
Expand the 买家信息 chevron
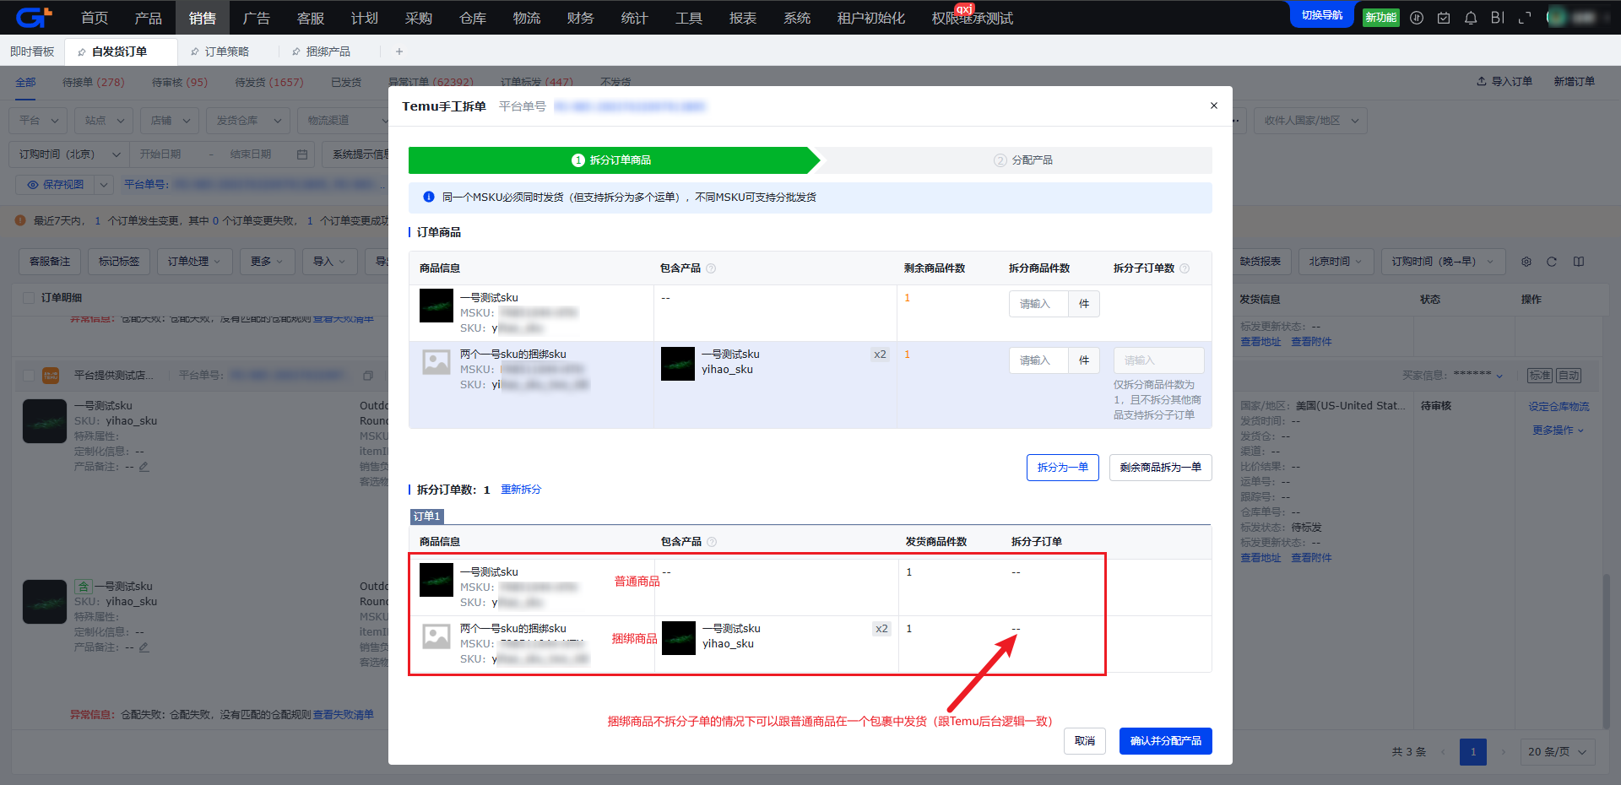coord(1499,376)
